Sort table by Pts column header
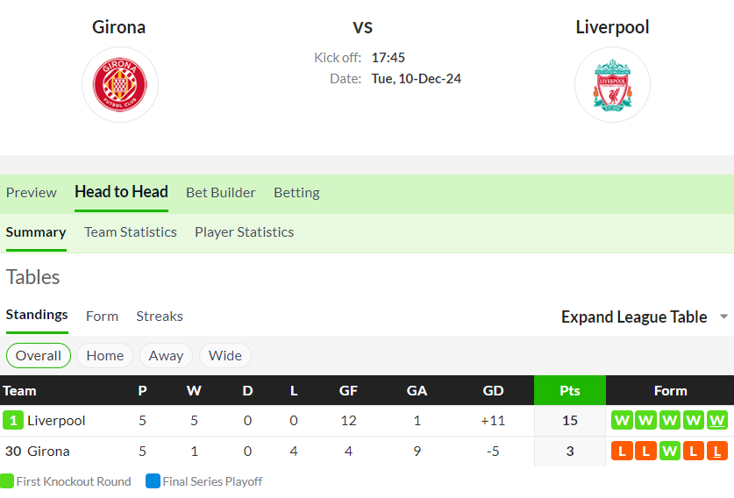The height and width of the screenshot is (498, 734). 570,390
